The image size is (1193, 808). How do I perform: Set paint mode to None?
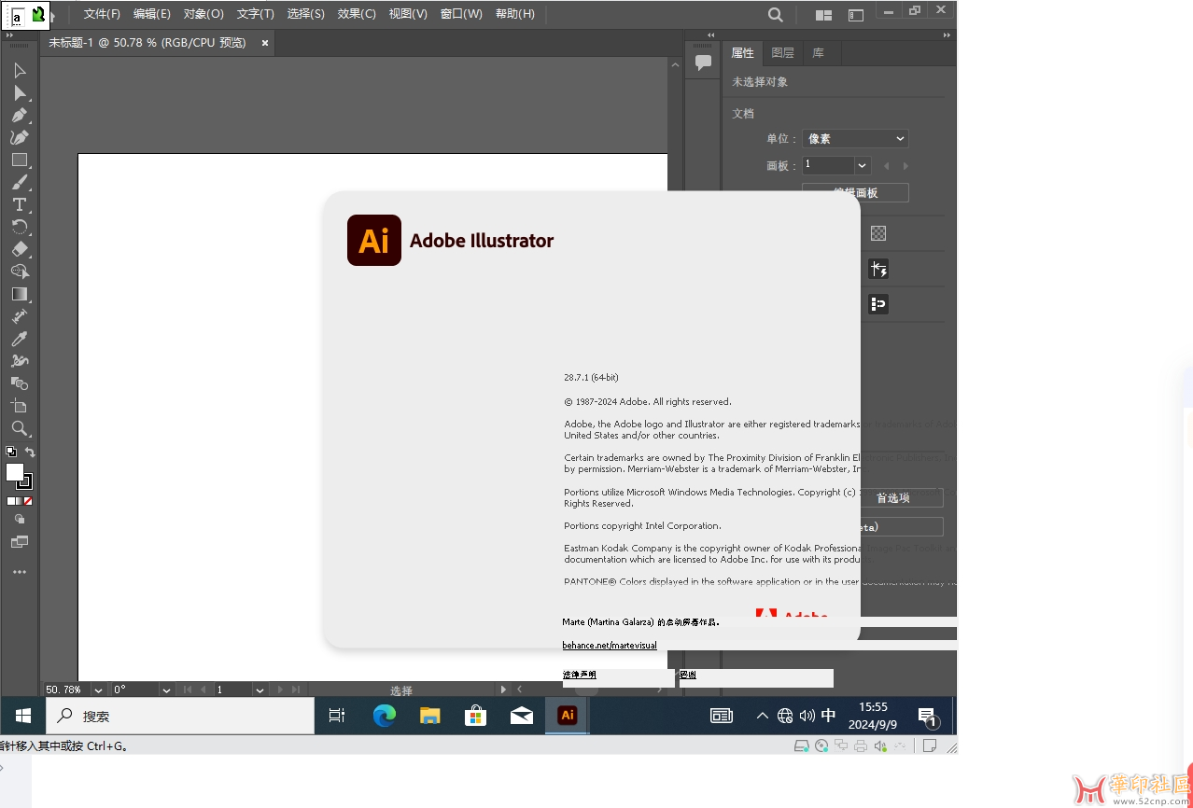coord(29,501)
